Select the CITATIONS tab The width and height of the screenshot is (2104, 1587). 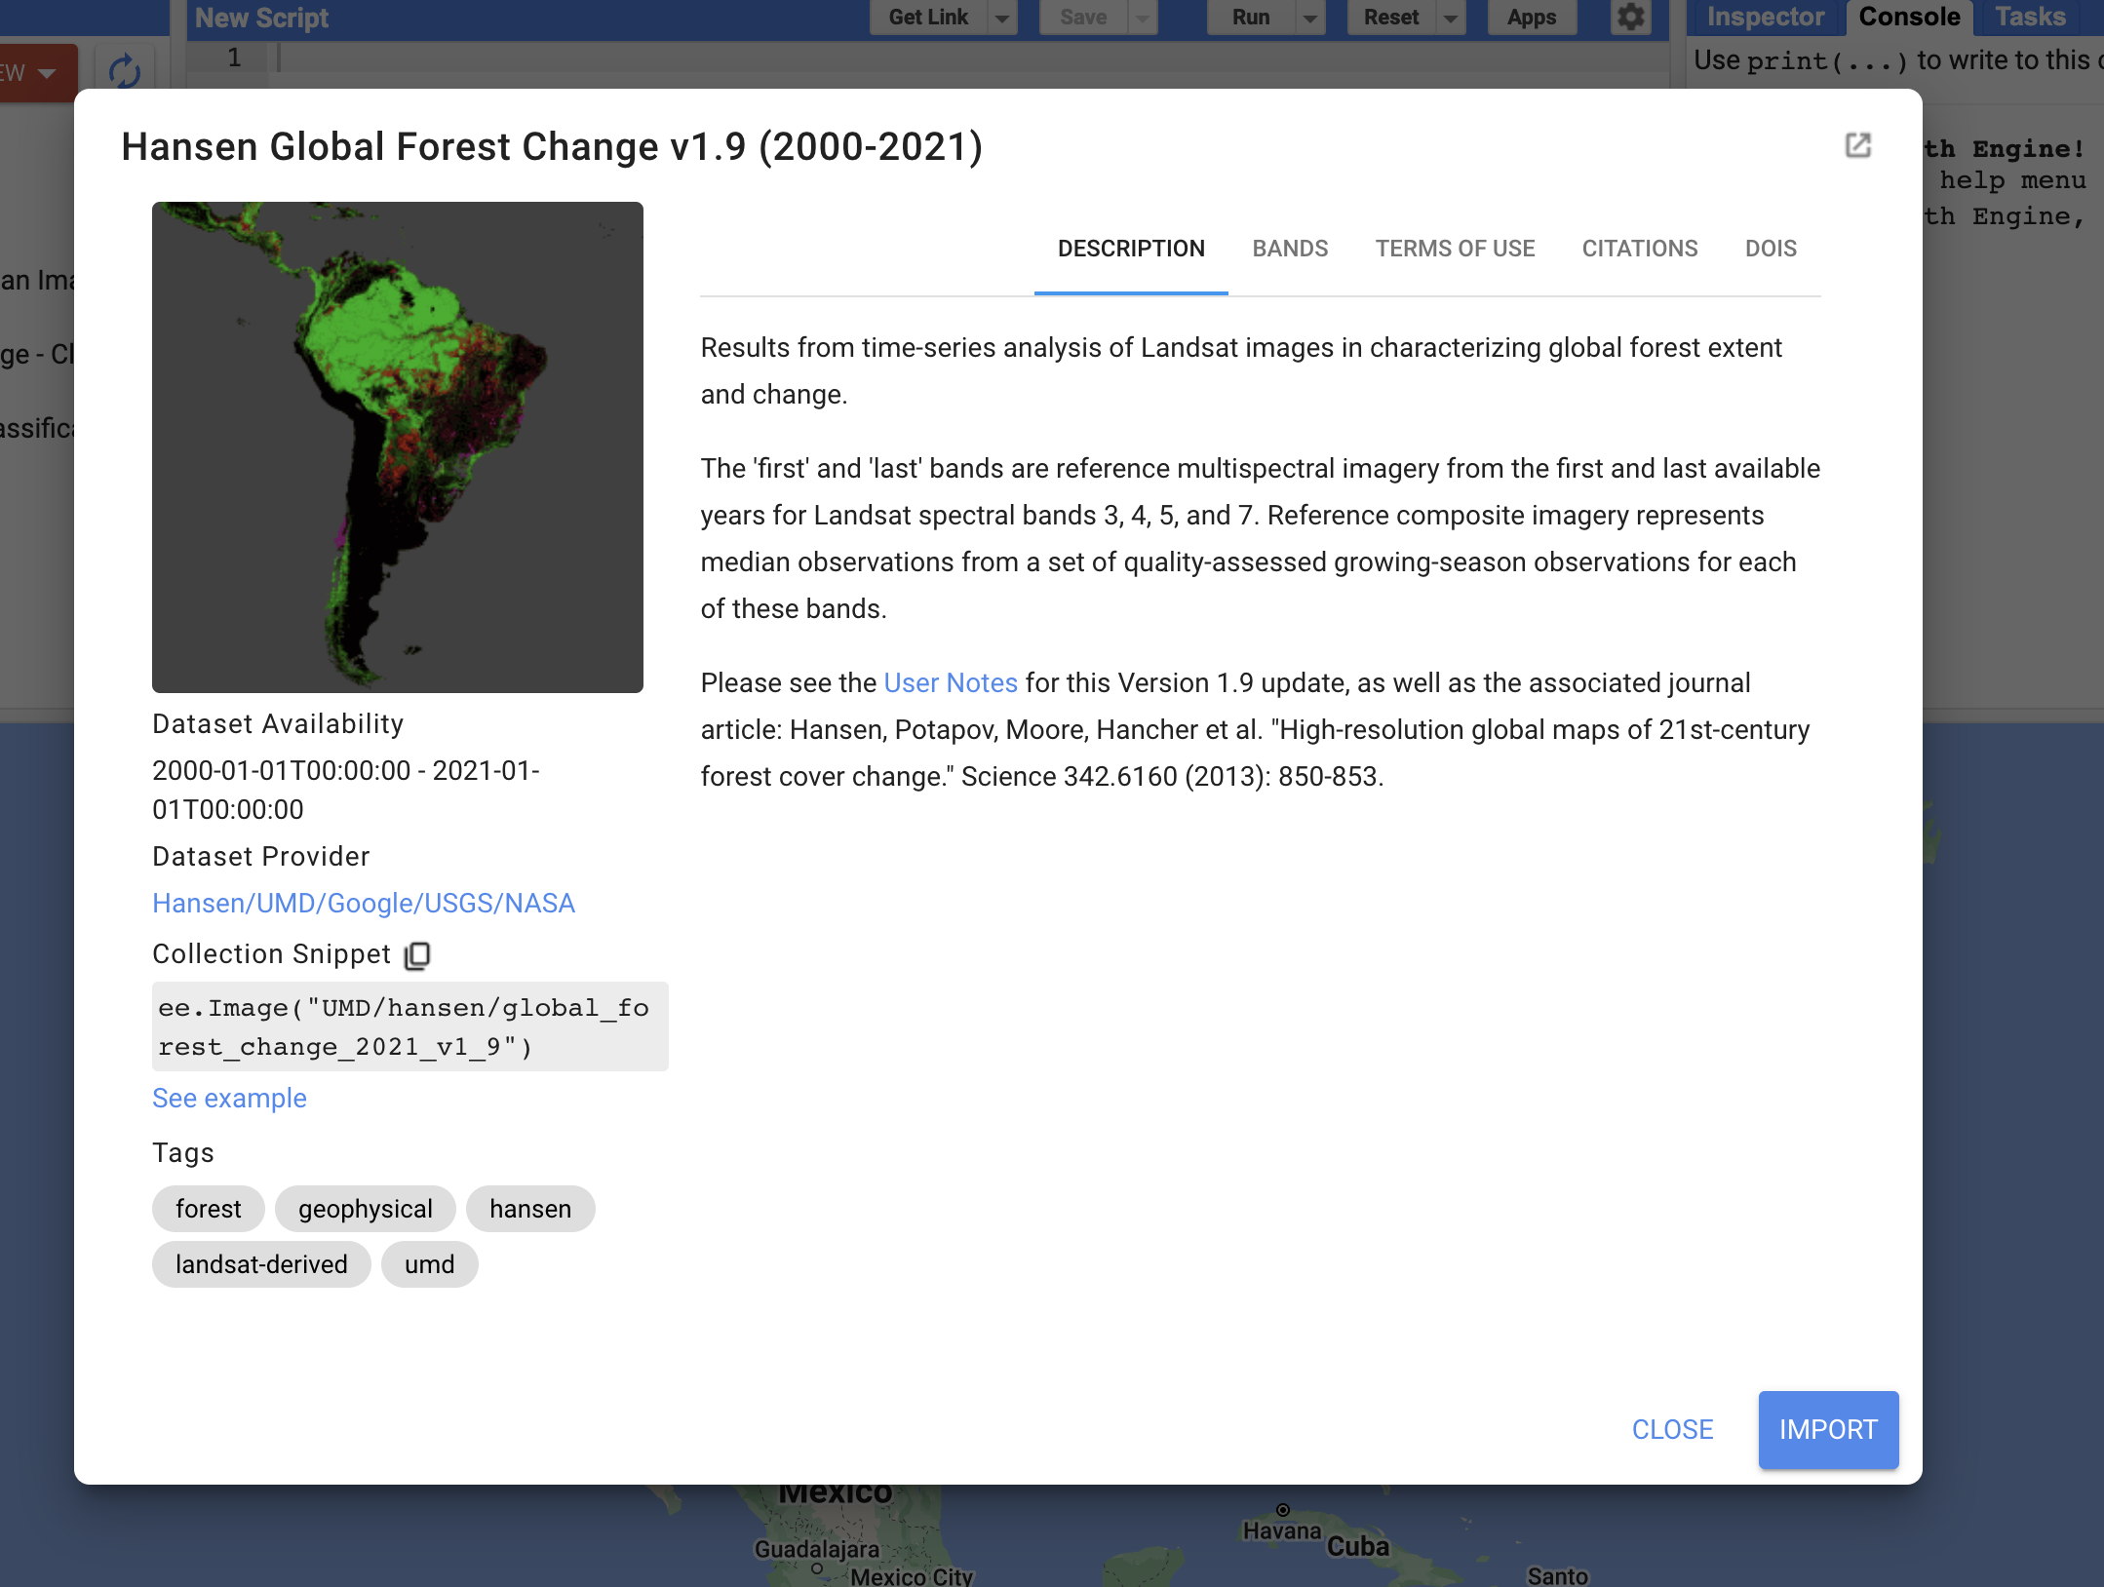click(1639, 249)
